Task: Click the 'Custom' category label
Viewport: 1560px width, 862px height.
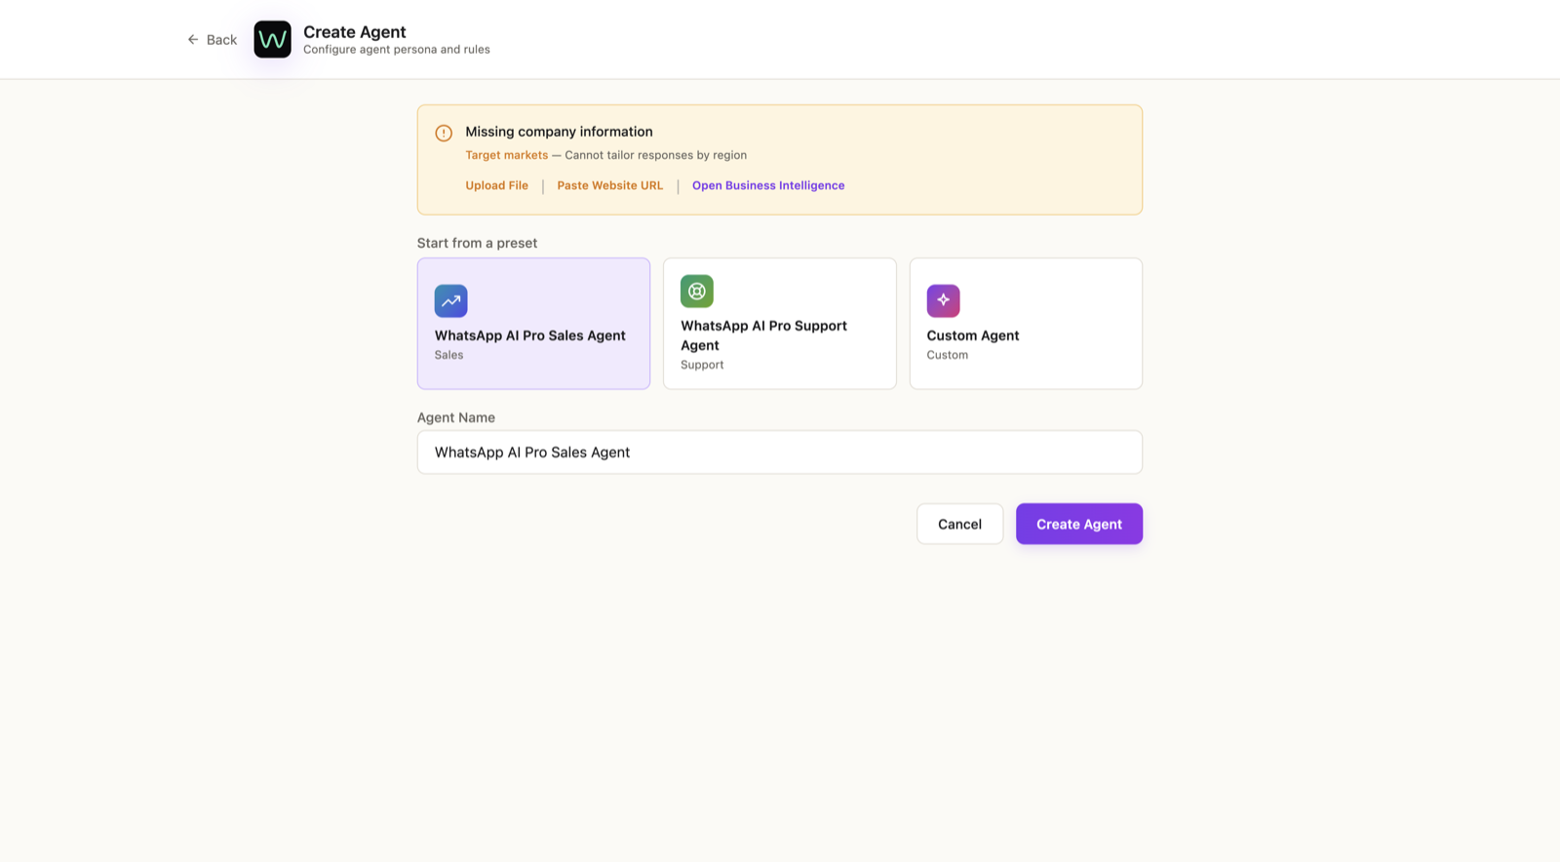Action: coord(947,355)
